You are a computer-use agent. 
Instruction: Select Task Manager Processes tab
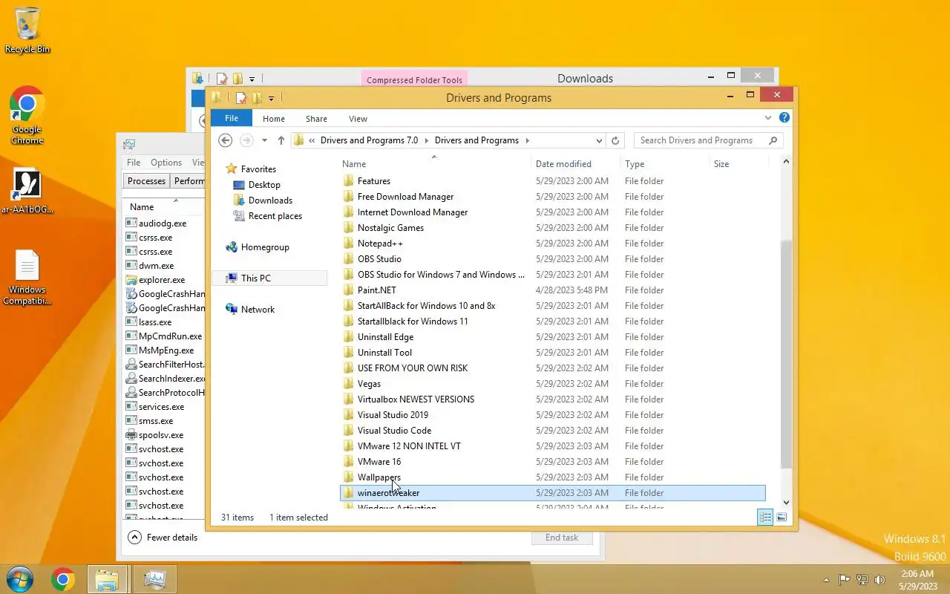click(146, 181)
